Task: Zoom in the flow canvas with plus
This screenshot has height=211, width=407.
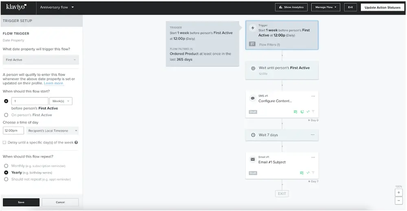Action: coord(398,193)
